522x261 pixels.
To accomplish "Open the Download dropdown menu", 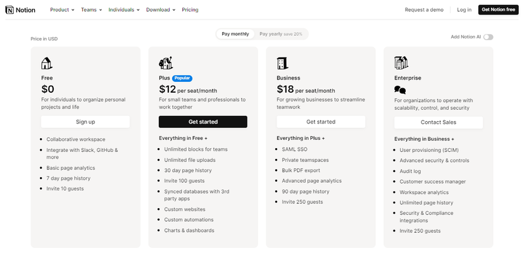I will pos(161,9).
